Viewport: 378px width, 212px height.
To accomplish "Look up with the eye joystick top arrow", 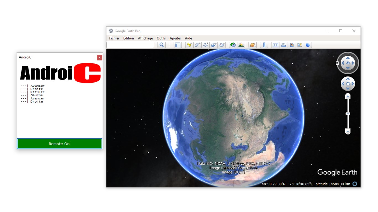I will [348, 58].
